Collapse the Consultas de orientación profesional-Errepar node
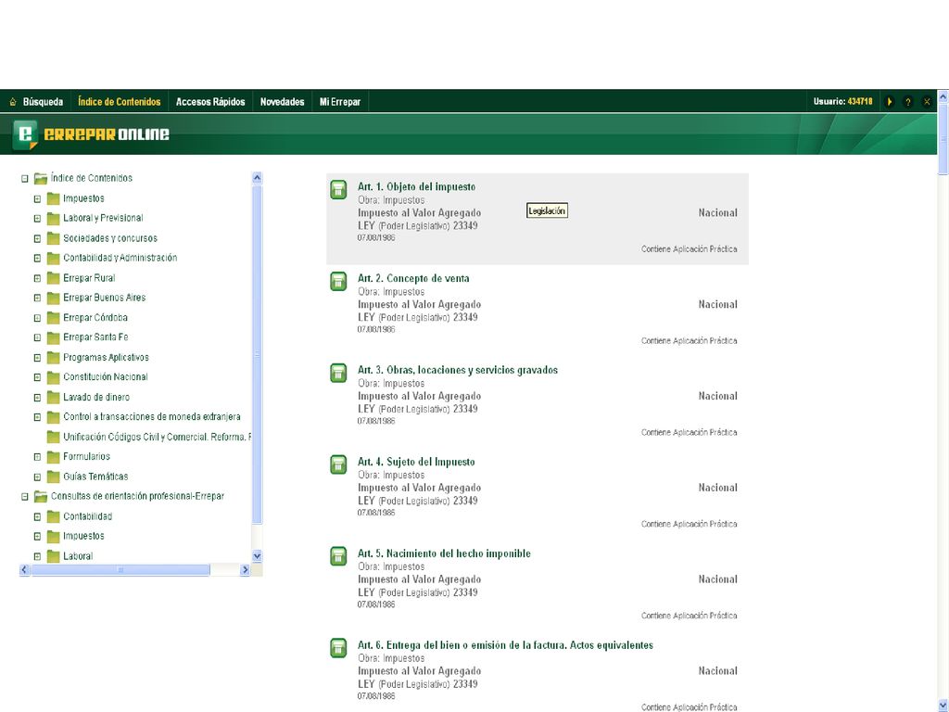The image size is (949, 712). tap(25, 497)
